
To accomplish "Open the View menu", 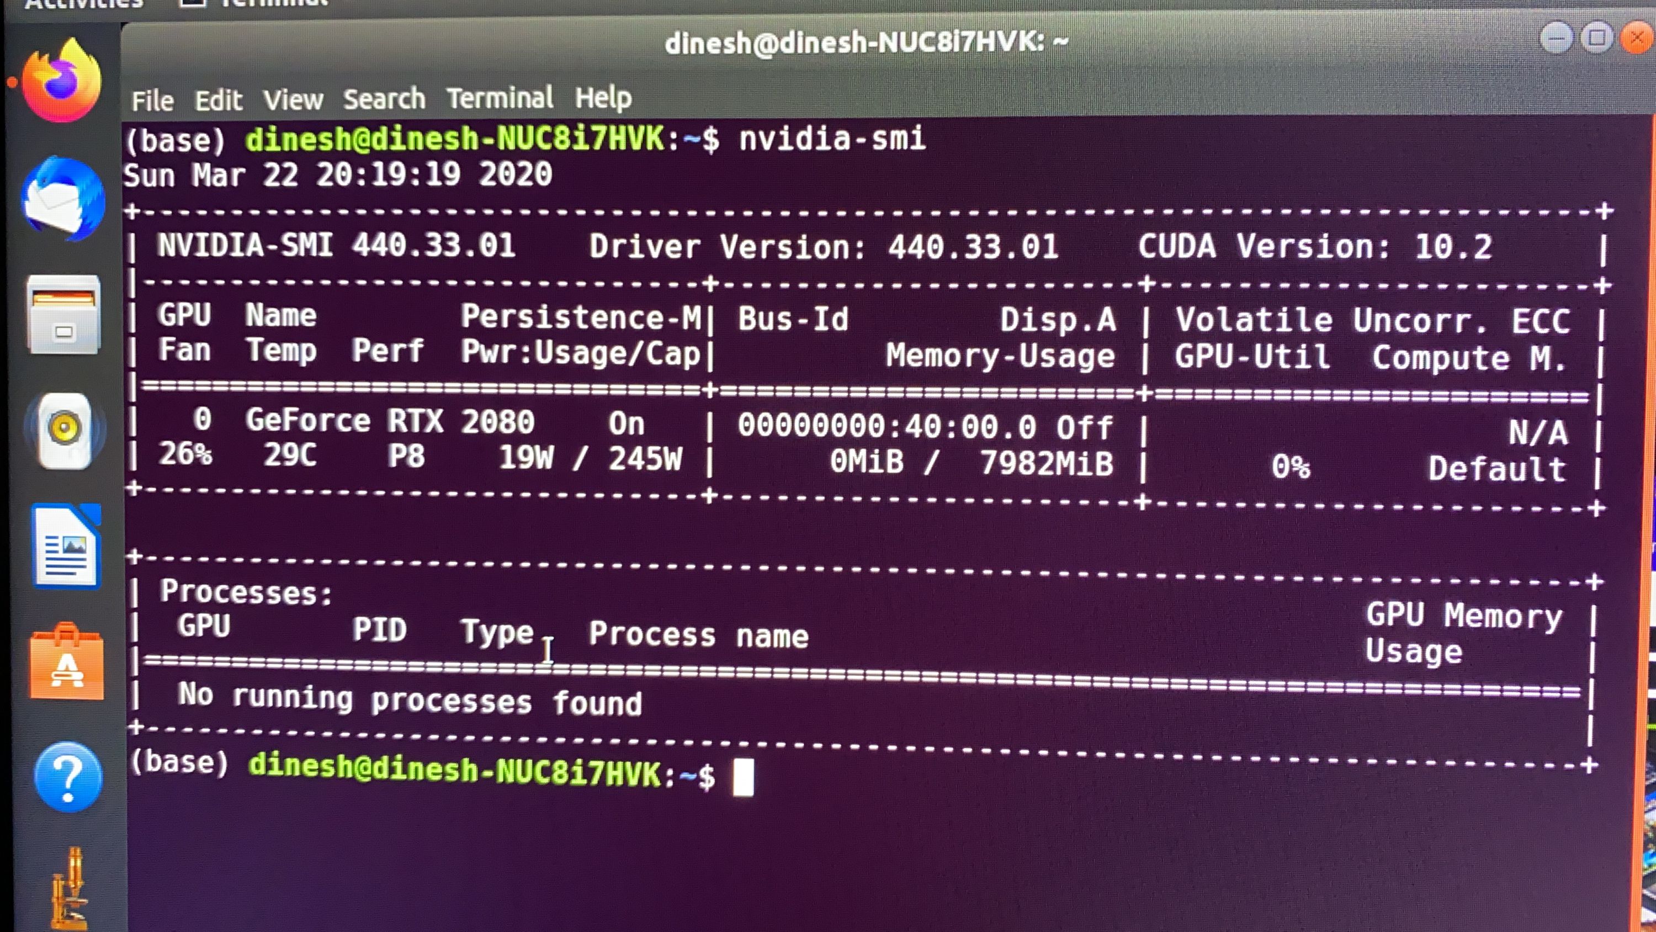I will pos(293,100).
